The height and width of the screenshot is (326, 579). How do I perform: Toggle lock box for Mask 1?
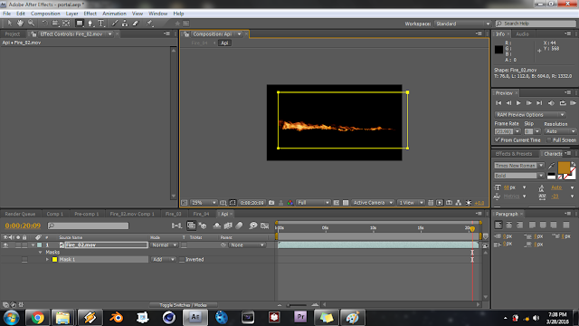click(24, 260)
